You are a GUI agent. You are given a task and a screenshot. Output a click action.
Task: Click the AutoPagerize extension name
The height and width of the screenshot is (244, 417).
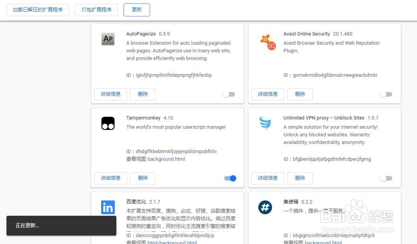pyautogui.click(x=141, y=34)
